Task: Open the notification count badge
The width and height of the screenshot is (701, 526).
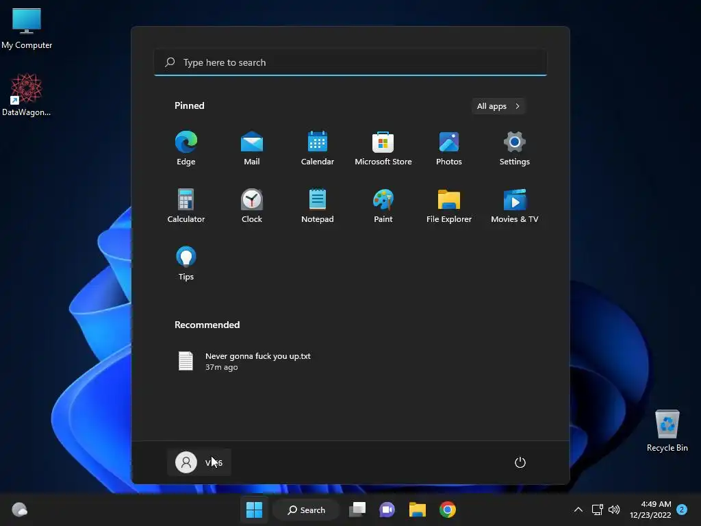Action: pyautogui.click(x=682, y=510)
